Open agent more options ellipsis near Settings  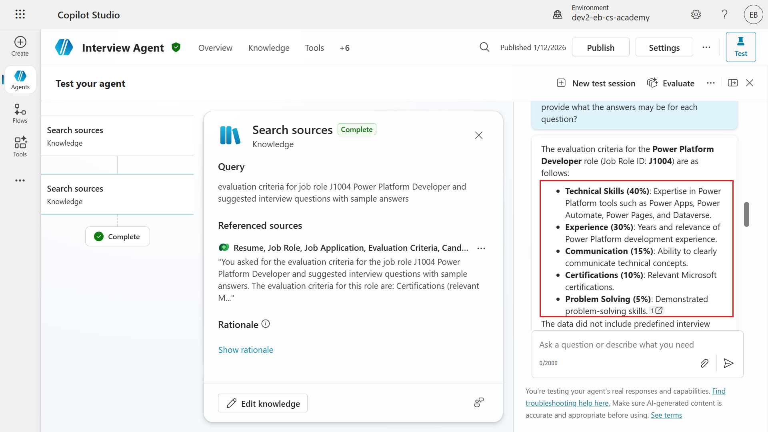pos(706,47)
